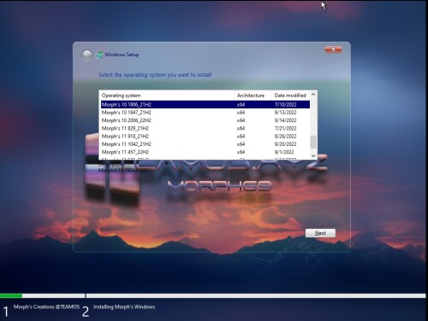Click the 9/1/2022 date cell
The width and height of the screenshot is (428, 321).
coord(284,152)
